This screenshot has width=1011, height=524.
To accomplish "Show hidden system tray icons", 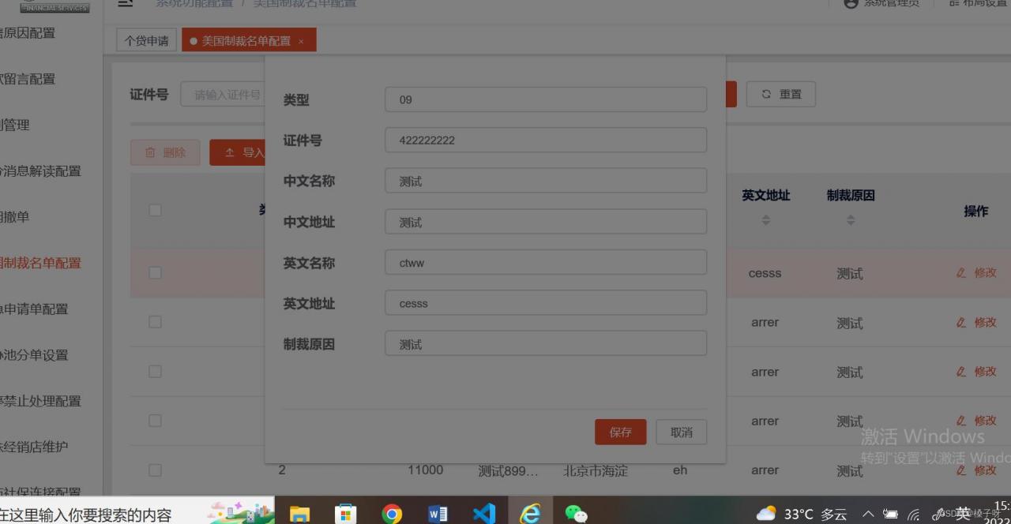I will click(868, 515).
